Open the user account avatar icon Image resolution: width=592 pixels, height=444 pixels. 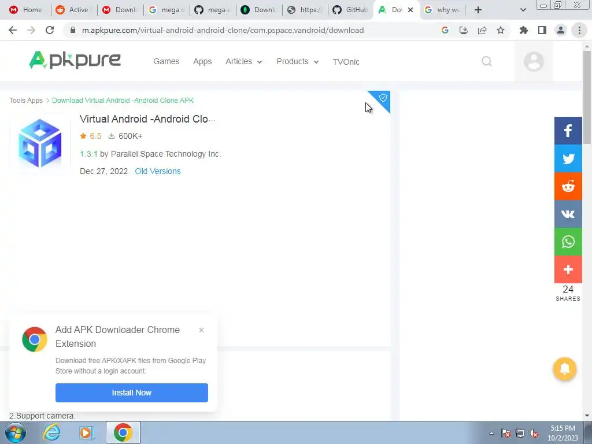[x=534, y=61]
